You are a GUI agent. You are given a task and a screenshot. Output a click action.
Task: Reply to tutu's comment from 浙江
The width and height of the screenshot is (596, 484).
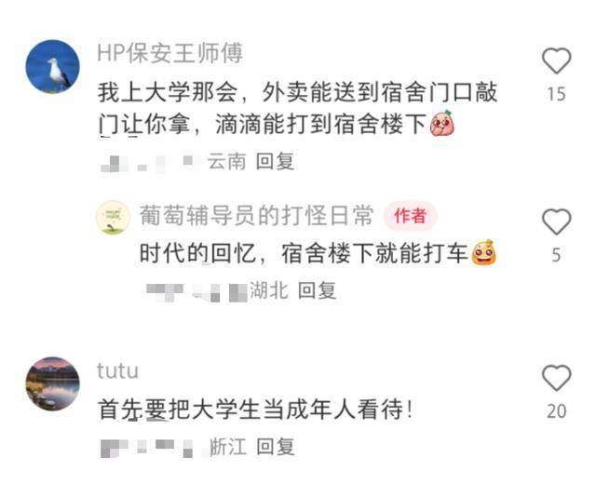coord(276,447)
